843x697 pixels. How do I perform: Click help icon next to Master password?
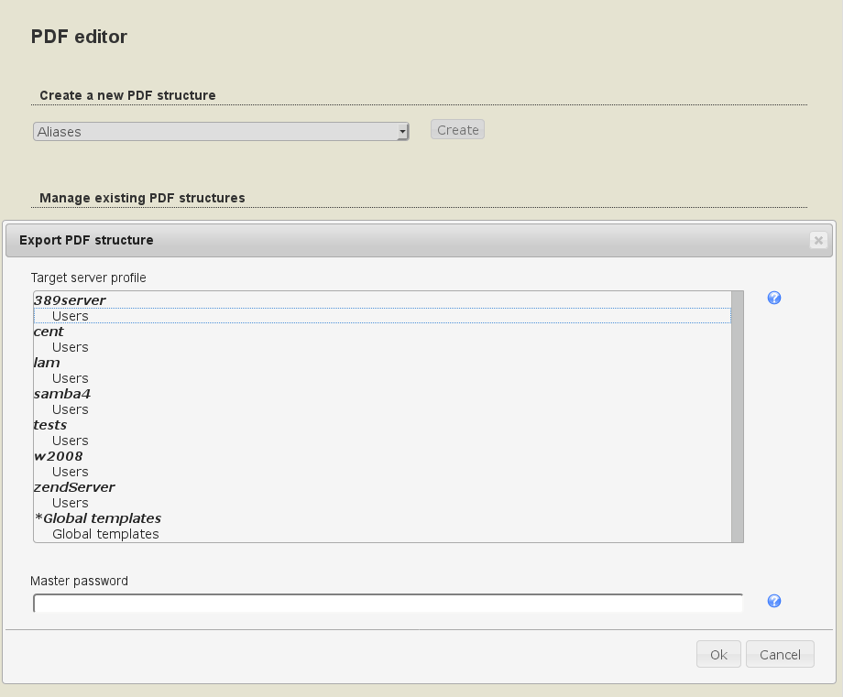click(774, 601)
